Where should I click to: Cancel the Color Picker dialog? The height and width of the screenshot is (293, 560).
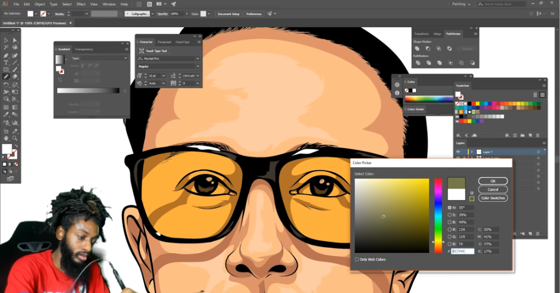(x=493, y=190)
